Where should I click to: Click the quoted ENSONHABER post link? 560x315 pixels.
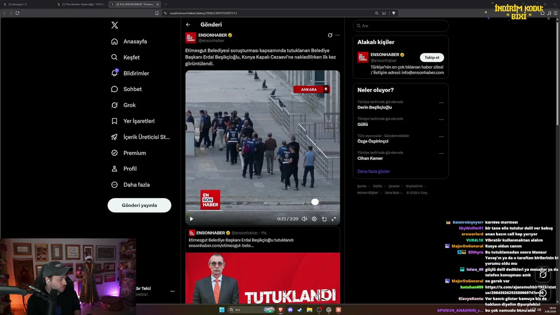pos(221,246)
